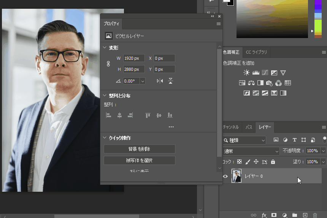Align left edges

(x=108, y=115)
